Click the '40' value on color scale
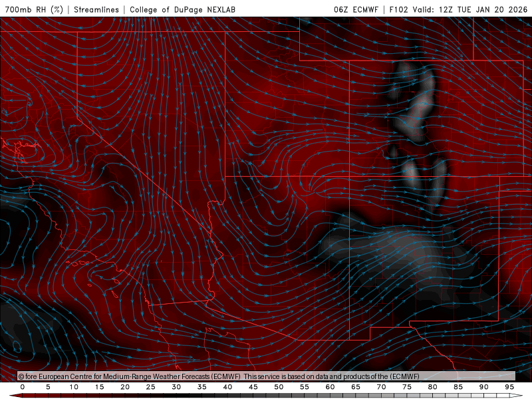532x399 pixels. click(x=227, y=387)
